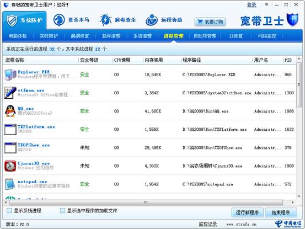Click the 病毒查杀 bug icon
Screen dimensions: 305x229
(106, 20)
